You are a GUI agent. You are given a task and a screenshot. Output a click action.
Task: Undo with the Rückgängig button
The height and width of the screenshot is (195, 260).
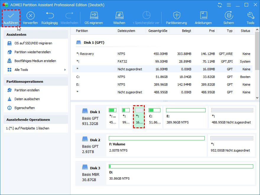[x=50, y=18]
